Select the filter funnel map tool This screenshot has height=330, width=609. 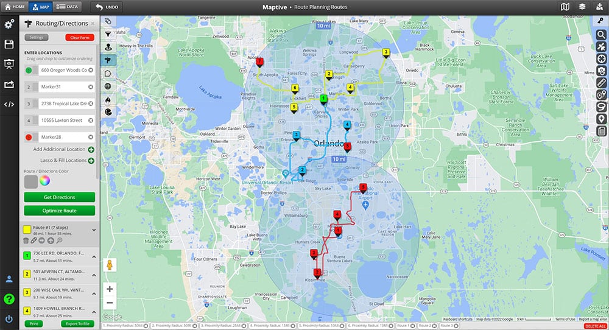coord(108,34)
